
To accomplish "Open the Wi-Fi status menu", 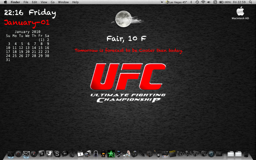I will pyautogui.click(x=203, y=2).
